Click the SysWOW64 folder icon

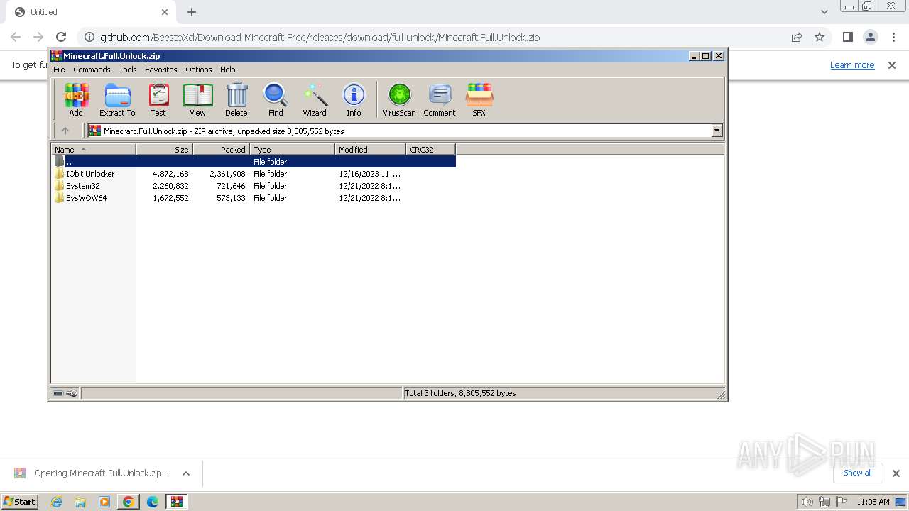(x=60, y=198)
